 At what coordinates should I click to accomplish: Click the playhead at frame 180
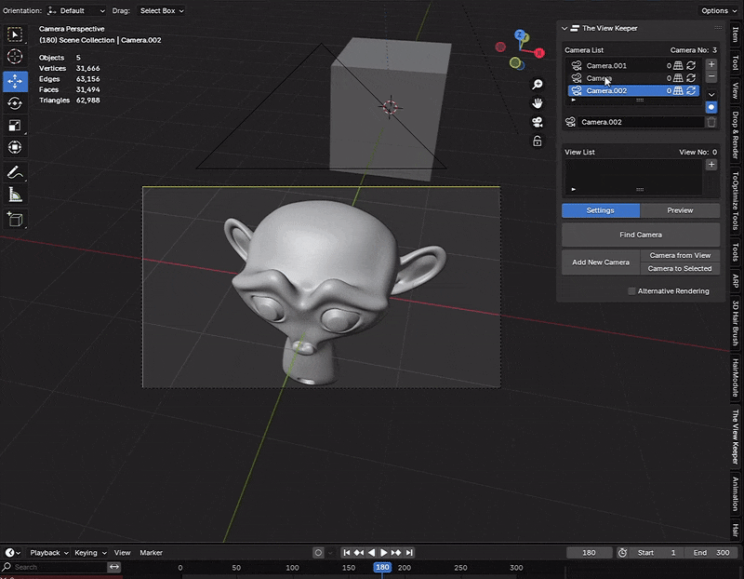[382, 567]
